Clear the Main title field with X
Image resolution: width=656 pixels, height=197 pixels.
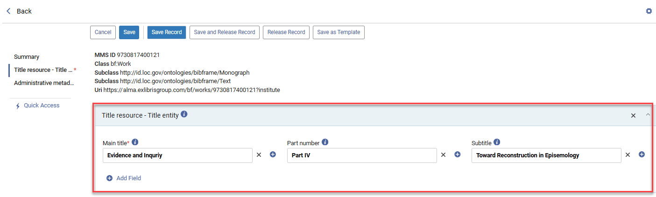pos(259,155)
